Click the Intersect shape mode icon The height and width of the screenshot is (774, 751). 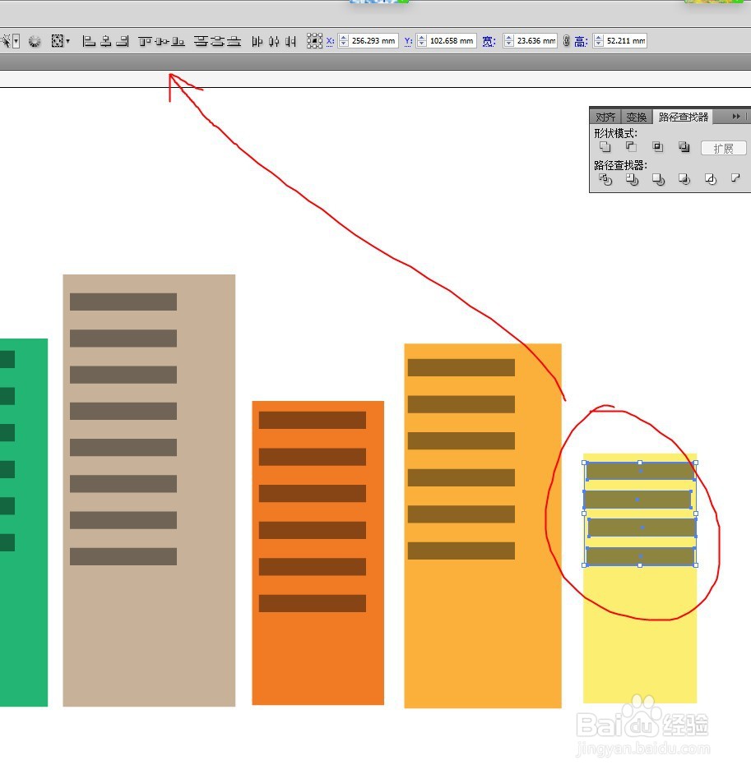[x=657, y=147]
